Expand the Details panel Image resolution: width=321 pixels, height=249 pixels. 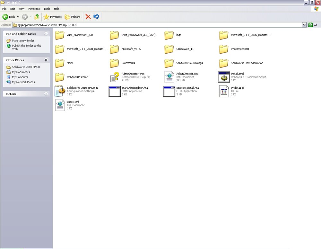[46, 94]
